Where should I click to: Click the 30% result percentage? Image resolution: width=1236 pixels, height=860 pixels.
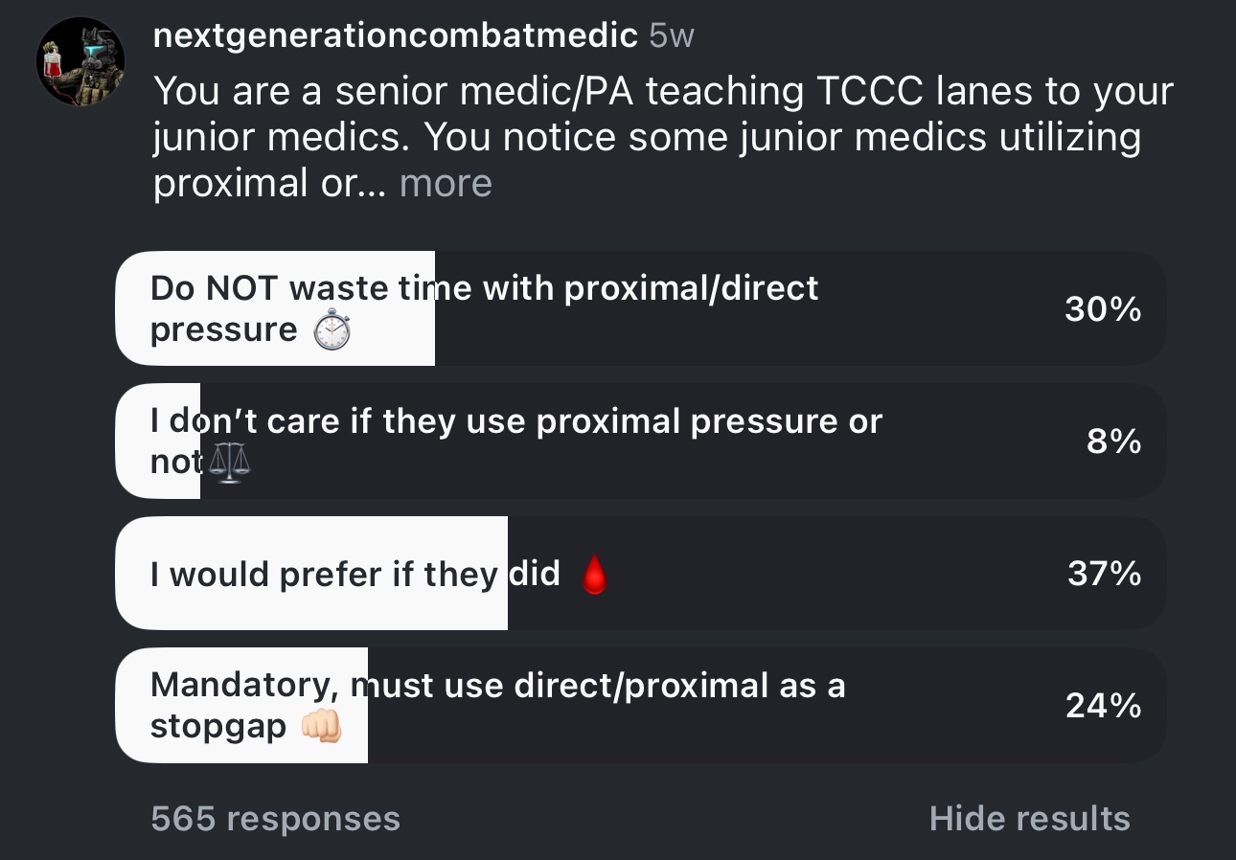point(1103,309)
